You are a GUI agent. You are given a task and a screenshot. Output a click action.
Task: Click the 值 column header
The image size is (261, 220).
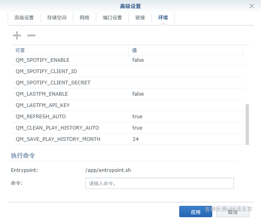186,50
